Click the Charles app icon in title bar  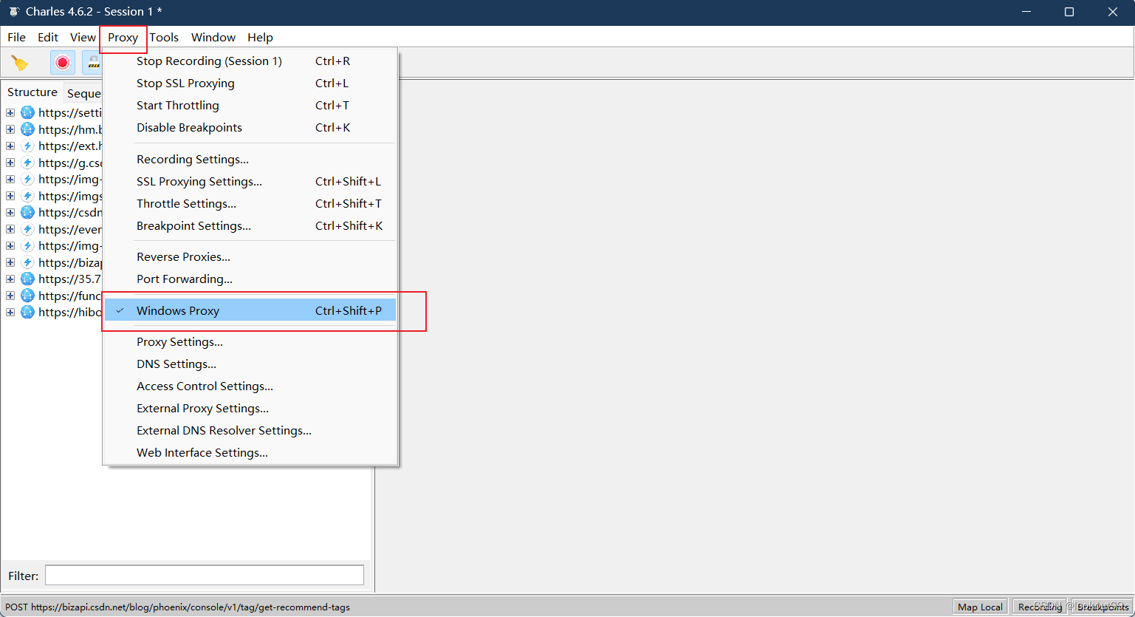13,12
